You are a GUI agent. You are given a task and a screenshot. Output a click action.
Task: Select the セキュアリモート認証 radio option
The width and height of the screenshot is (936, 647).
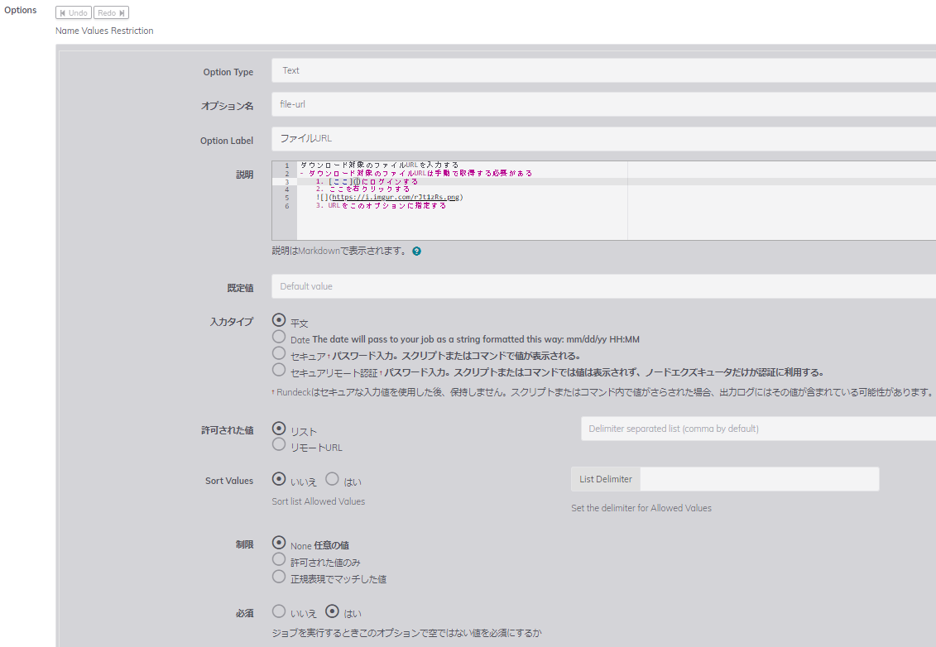pos(279,370)
